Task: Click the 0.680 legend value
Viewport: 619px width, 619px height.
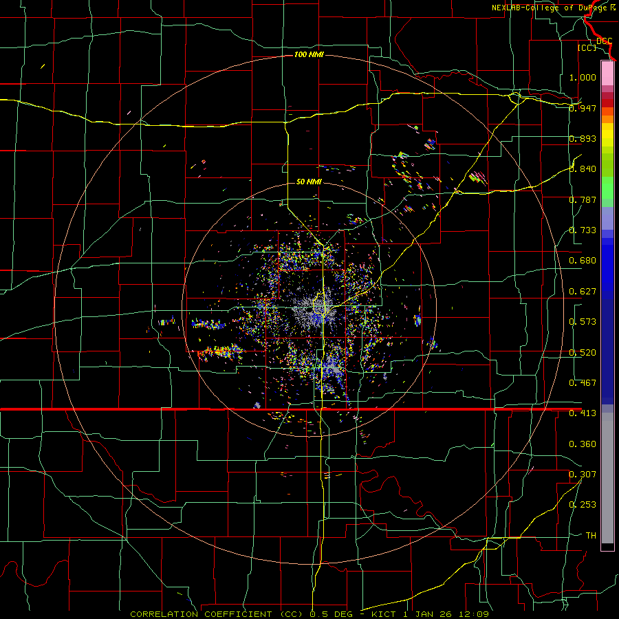Action: pyautogui.click(x=583, y=261)
